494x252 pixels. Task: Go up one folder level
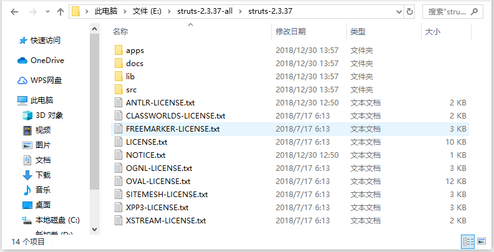coord(61,12)
